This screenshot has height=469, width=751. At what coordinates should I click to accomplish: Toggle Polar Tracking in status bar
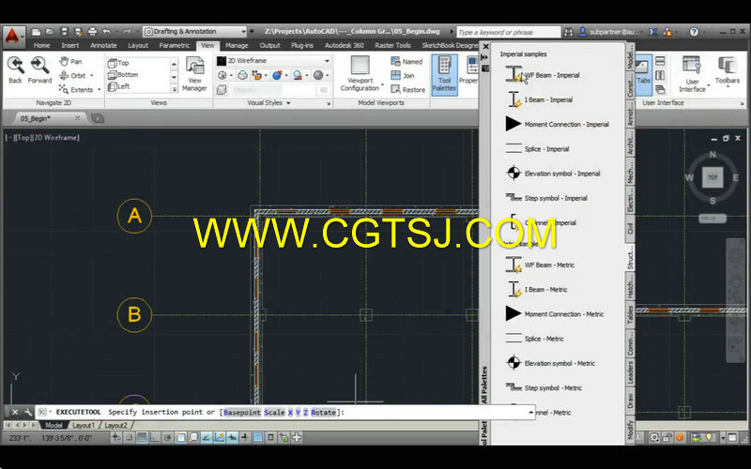tap(167, 437)
